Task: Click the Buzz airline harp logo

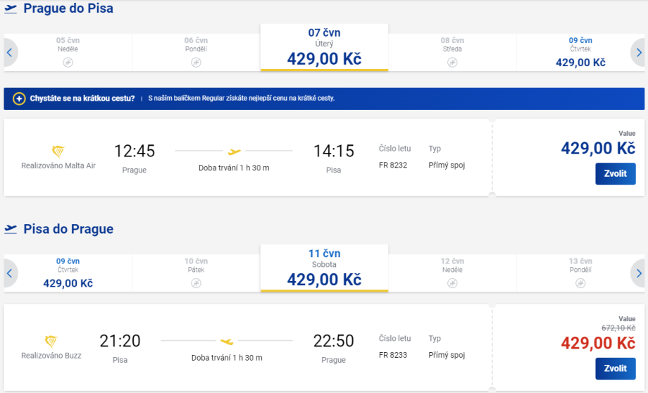Action: (x=51, y=342)
